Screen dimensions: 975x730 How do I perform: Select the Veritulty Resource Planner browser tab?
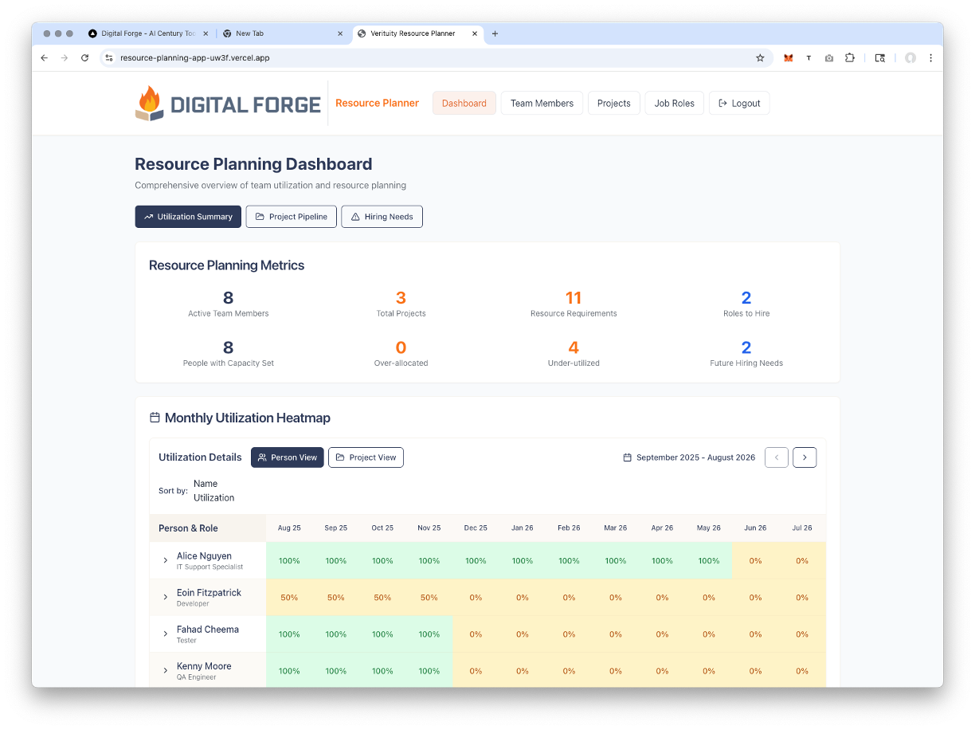click(414, 33)
